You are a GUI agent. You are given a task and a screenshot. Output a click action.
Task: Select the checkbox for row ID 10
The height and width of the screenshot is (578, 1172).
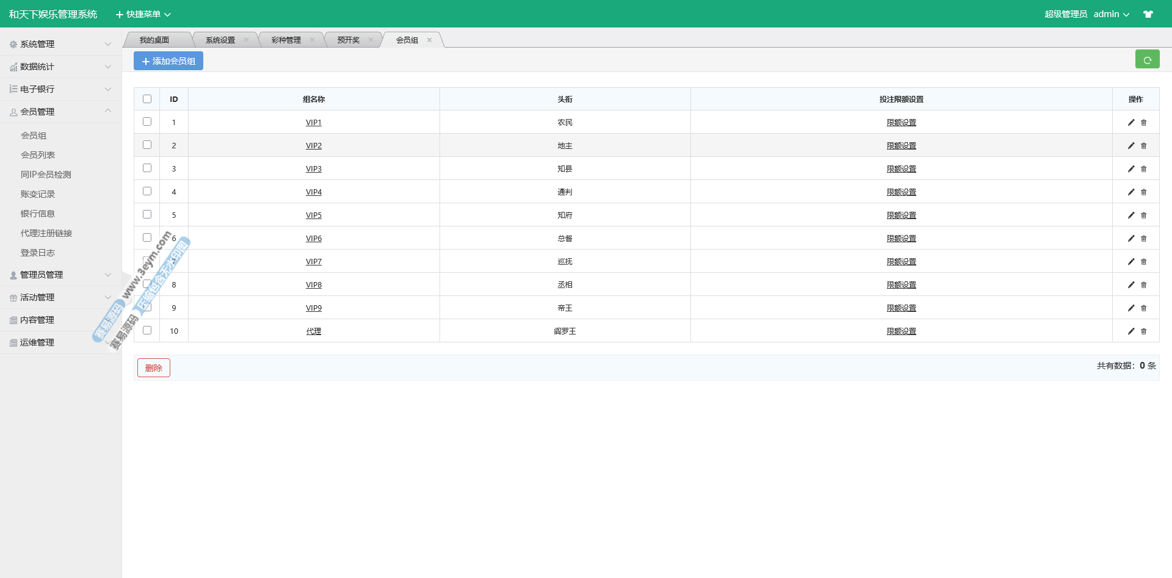coord(147,330)
